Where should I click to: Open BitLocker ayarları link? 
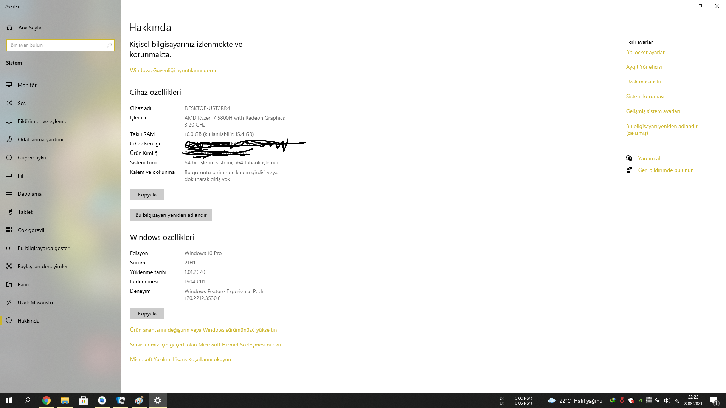click(646, 52)
